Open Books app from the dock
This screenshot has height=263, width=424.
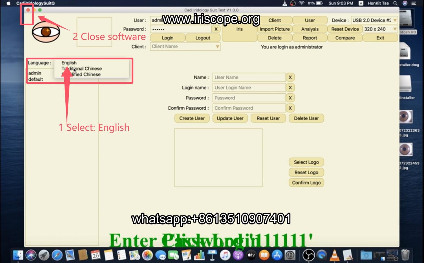264,255
